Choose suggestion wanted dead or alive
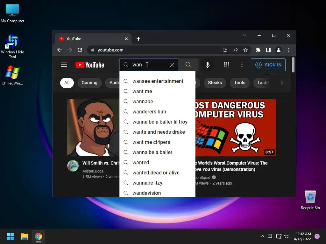This screenshot has width=326, height=244. click(x=157, y=173)
